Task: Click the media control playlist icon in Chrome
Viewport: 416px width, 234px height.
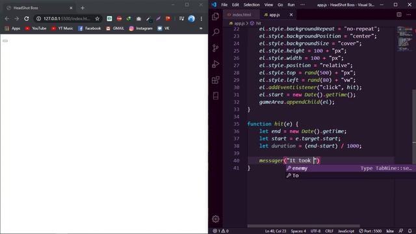Action: [x=181, y=19]
